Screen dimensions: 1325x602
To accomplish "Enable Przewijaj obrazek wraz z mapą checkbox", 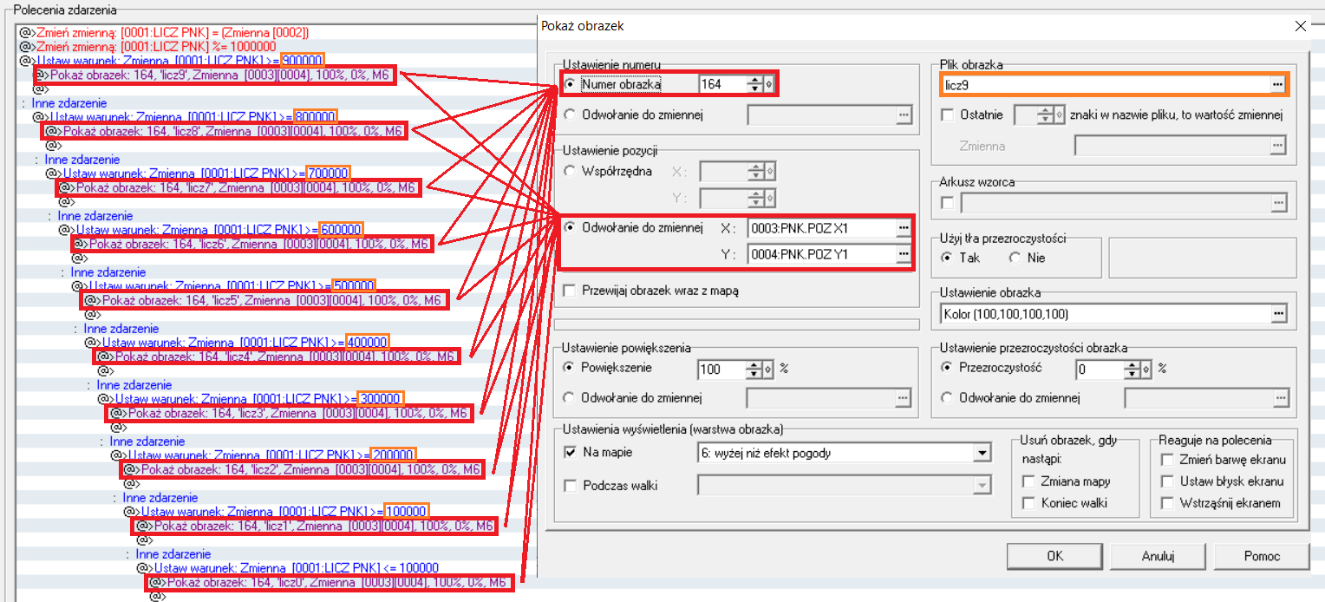I will 570,291.
